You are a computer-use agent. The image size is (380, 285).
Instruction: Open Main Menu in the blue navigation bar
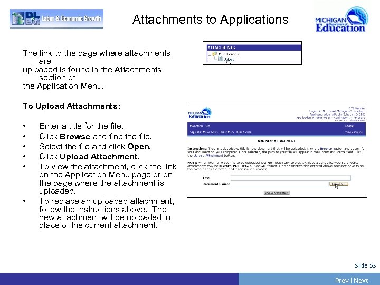pos(196,126)
